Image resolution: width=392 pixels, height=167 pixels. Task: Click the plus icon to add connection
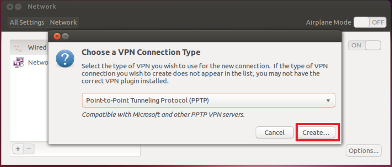[18, 149]
